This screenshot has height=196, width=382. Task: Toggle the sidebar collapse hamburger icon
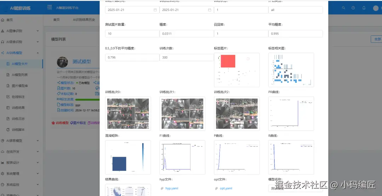50,7
